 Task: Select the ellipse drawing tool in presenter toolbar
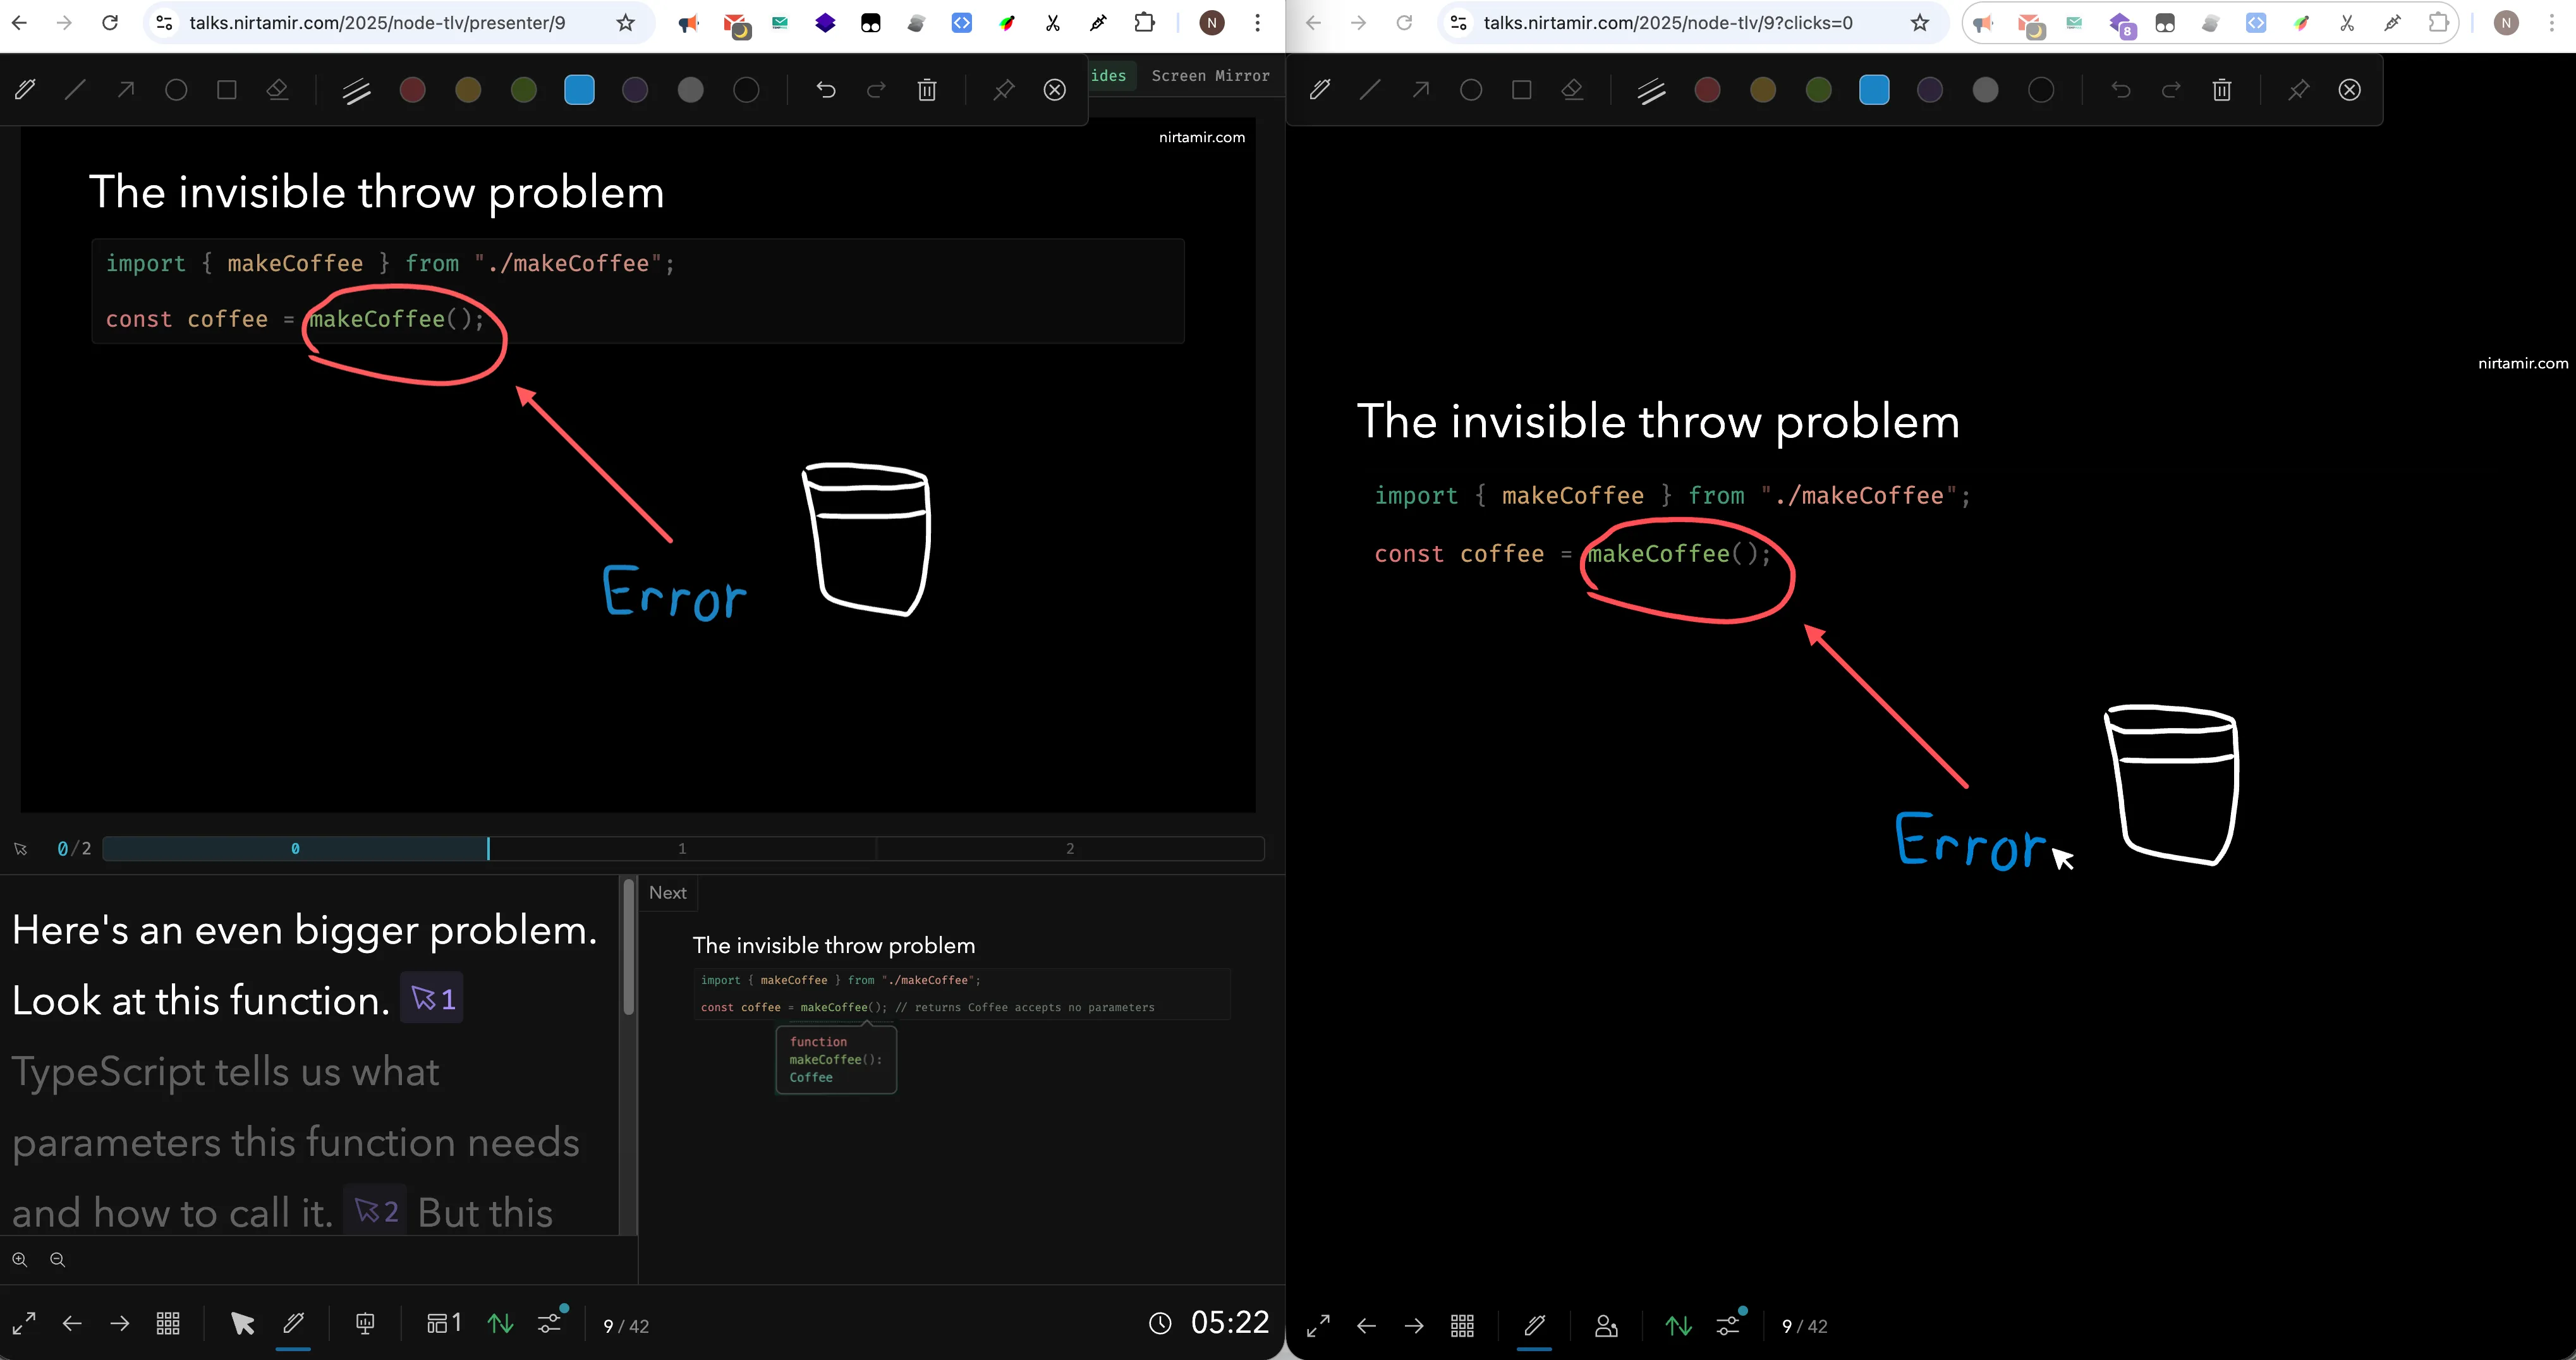[x=176, y=90]
